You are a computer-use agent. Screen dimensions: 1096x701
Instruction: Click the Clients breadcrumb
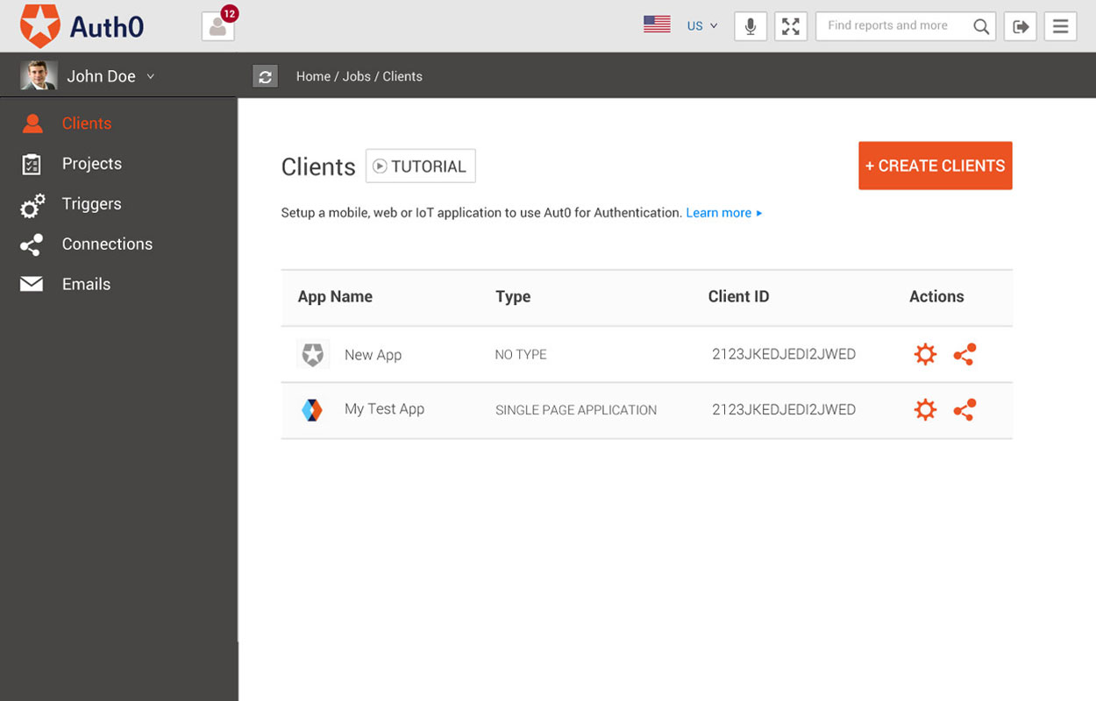[x=402, y=76]
